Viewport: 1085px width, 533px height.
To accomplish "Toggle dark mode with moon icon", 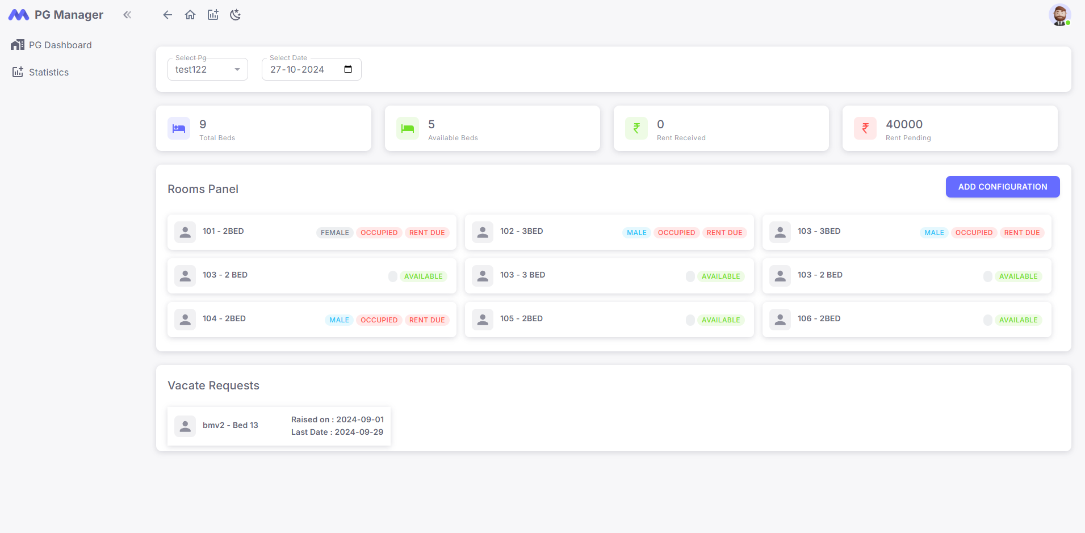I will [236, 15].
